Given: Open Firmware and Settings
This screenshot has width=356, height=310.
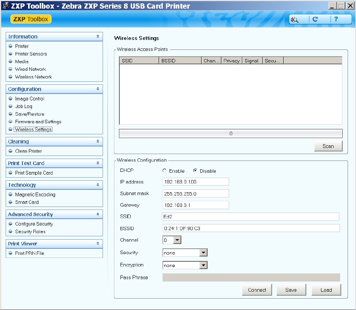Looking at the screenshot, I should [38, 122].
